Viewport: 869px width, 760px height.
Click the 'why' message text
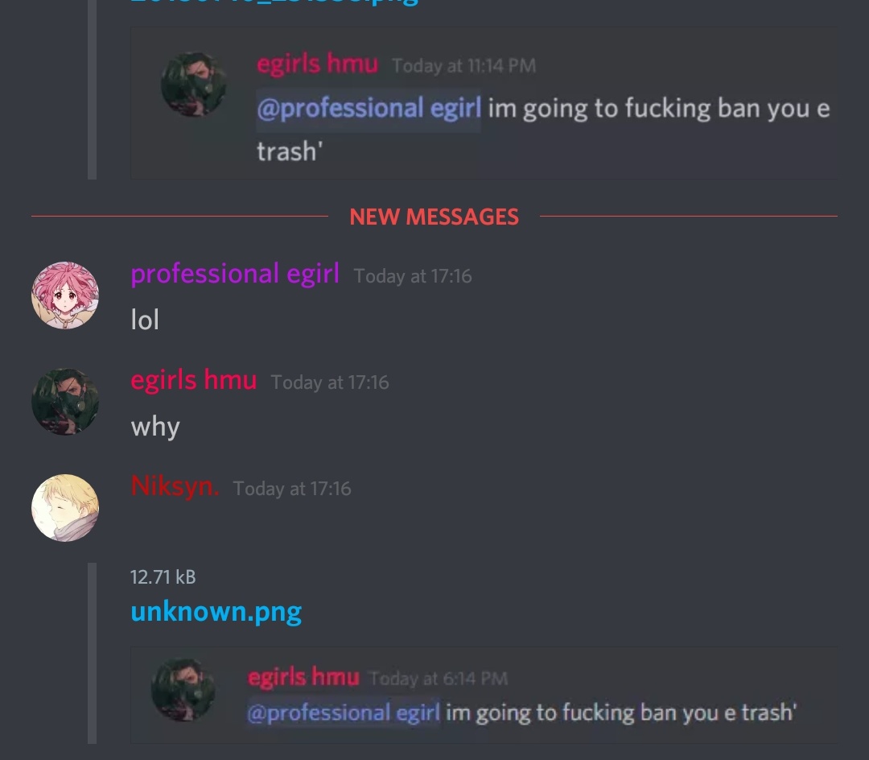(155, 427)
